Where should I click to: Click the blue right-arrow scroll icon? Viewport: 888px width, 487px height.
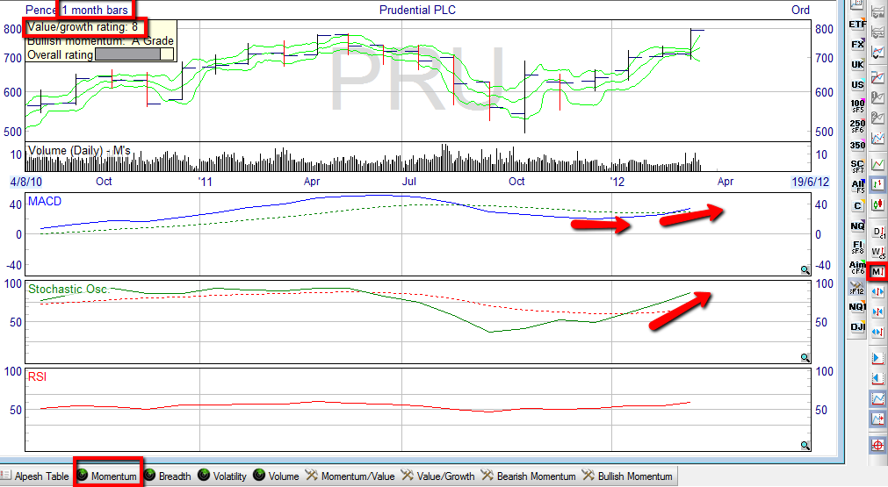[x=877, y=358]
